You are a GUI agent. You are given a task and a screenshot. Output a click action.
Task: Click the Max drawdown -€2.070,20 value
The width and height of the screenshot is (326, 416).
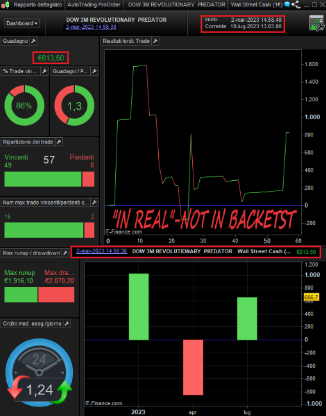(x=59, y=281)
